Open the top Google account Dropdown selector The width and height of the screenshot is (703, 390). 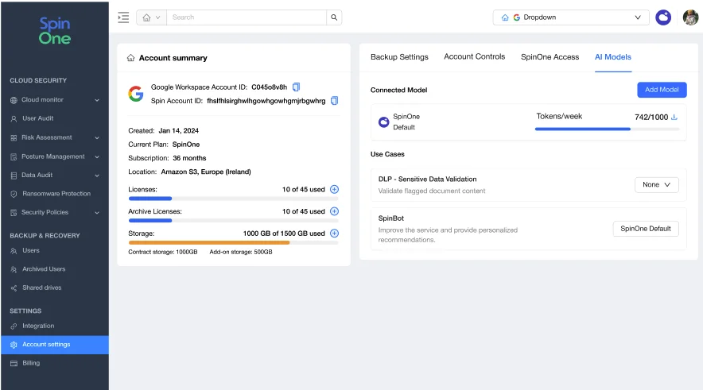pos(571,17)
